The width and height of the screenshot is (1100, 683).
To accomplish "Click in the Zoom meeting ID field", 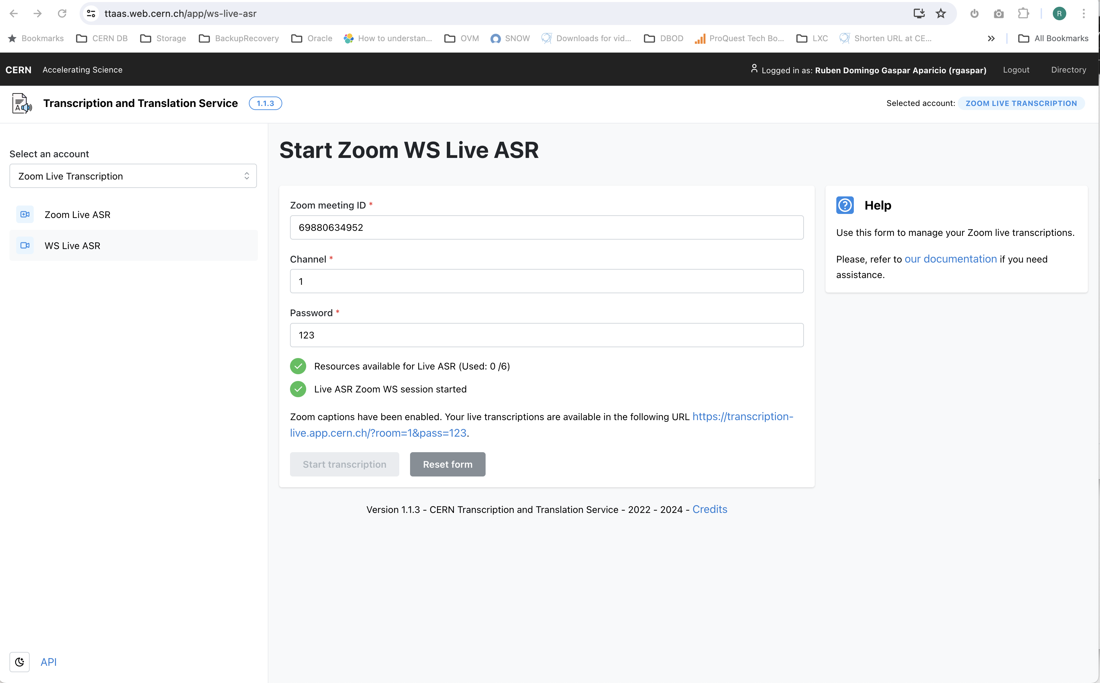I will tap(546, 227).
